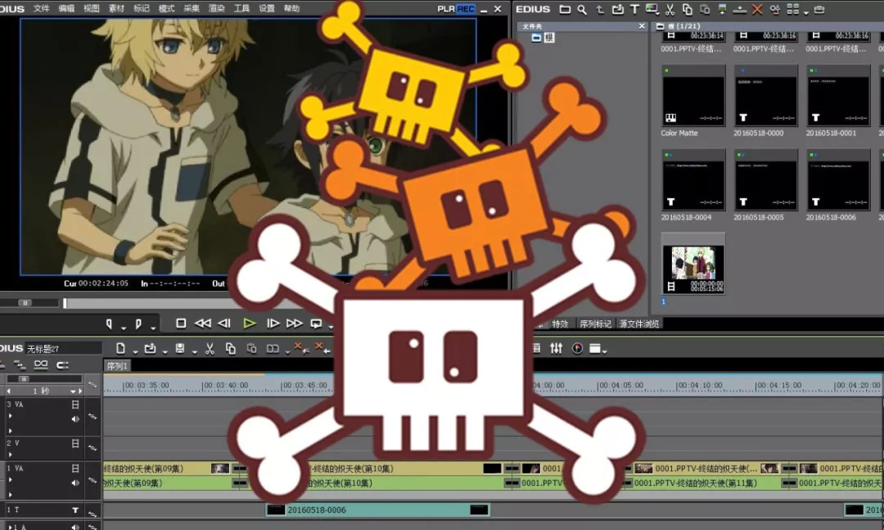Open clip properties icon in bin toolbar

[x=774, y=9]
